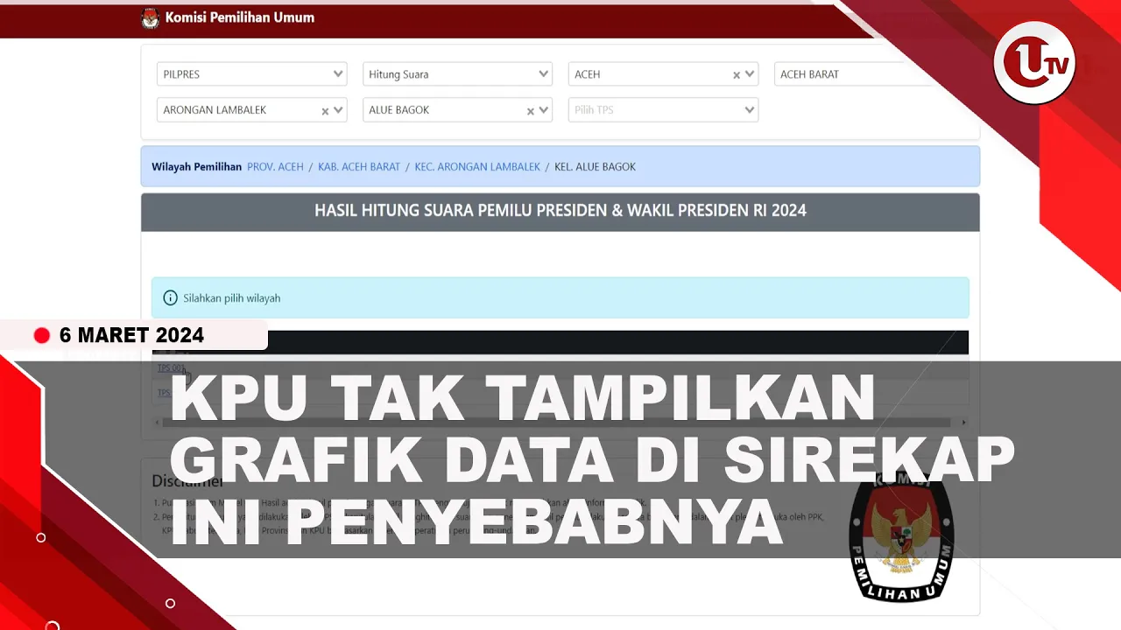Clear the ALUE BAGOK selection (x)
Viewport: 1121px width, 630px height.
click(530, 111)
